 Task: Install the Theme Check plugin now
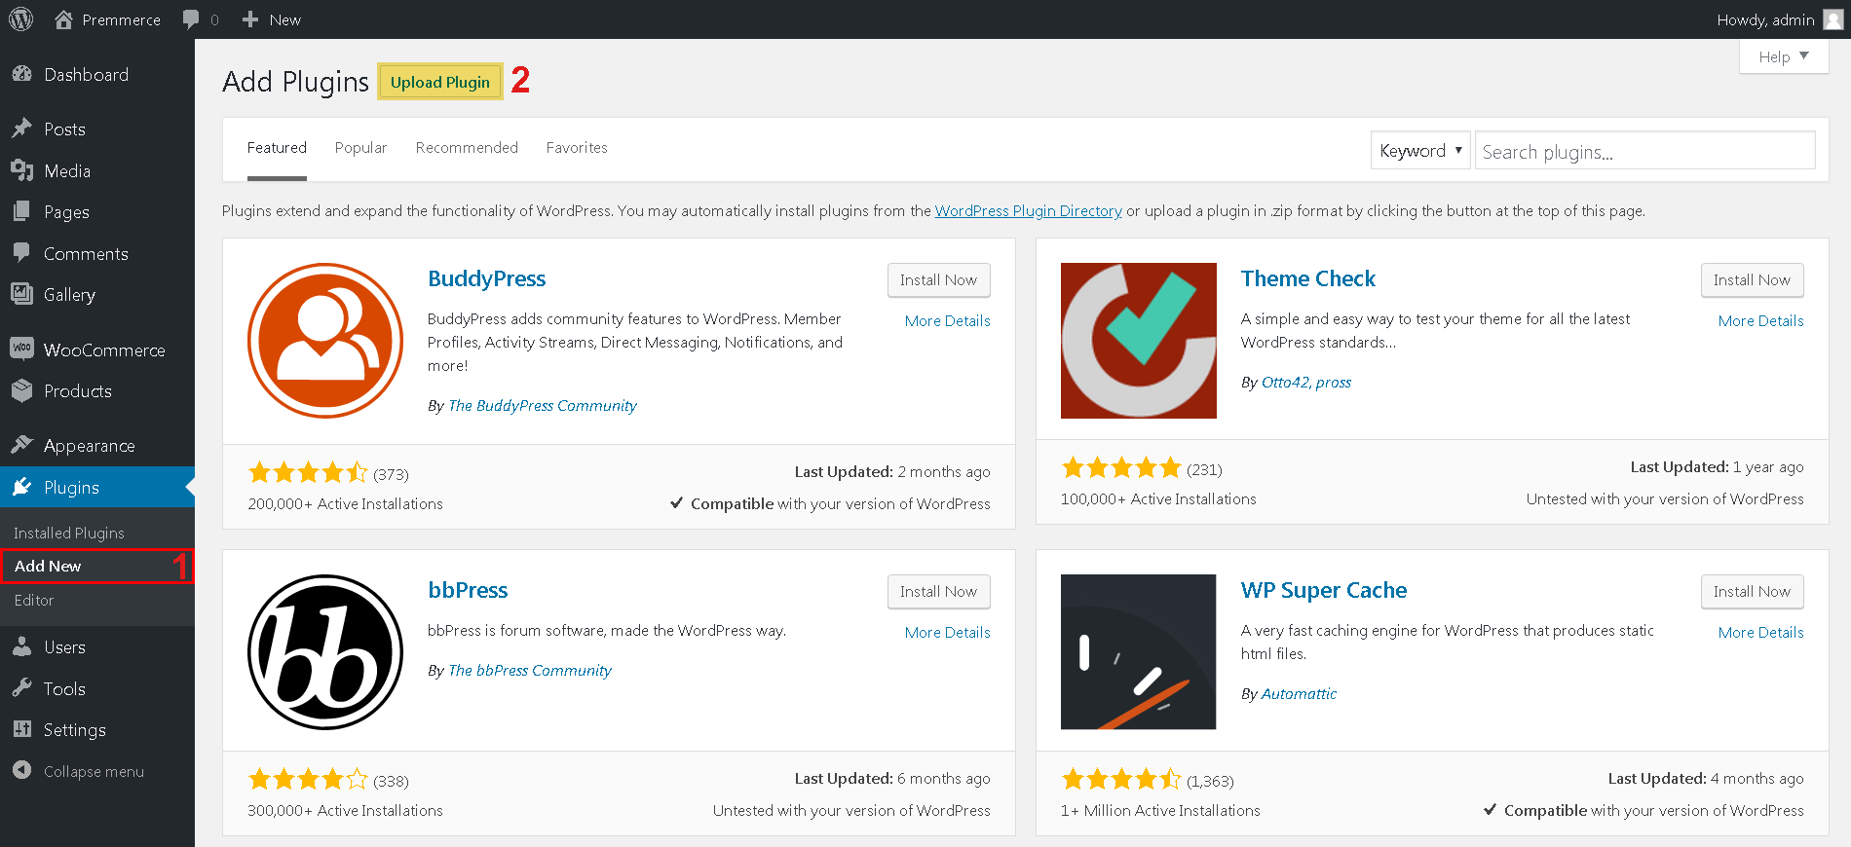[1752, 280]
